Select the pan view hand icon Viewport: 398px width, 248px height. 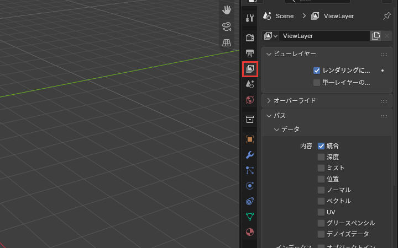pyautogui.click(x=227, y=10)
